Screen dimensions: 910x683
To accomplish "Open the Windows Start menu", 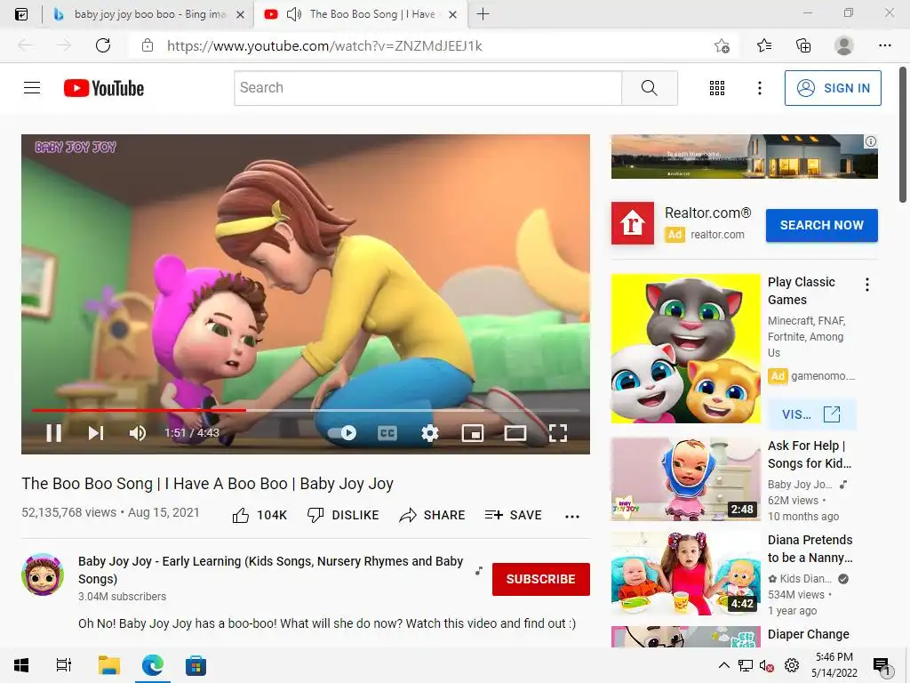I will [21, 665].
